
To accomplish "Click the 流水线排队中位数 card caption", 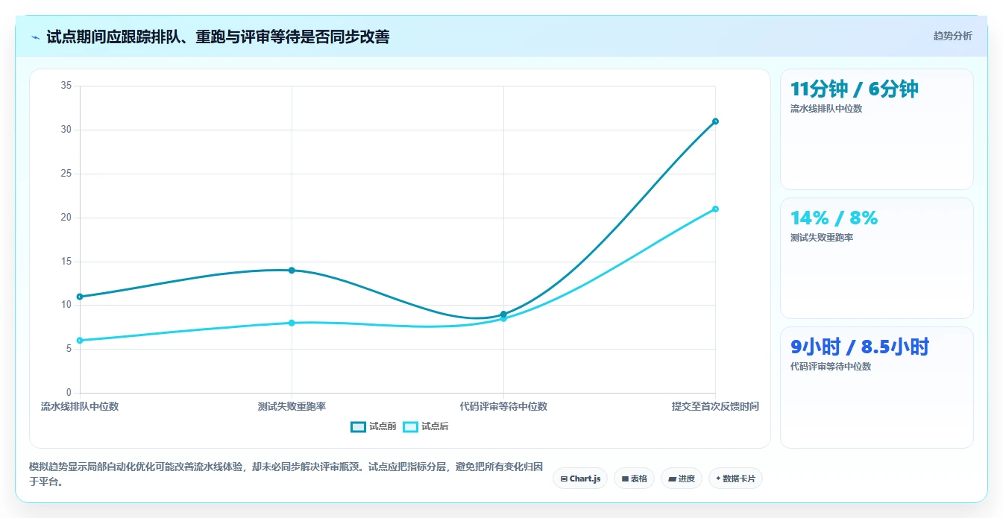I will coord(826,109).
